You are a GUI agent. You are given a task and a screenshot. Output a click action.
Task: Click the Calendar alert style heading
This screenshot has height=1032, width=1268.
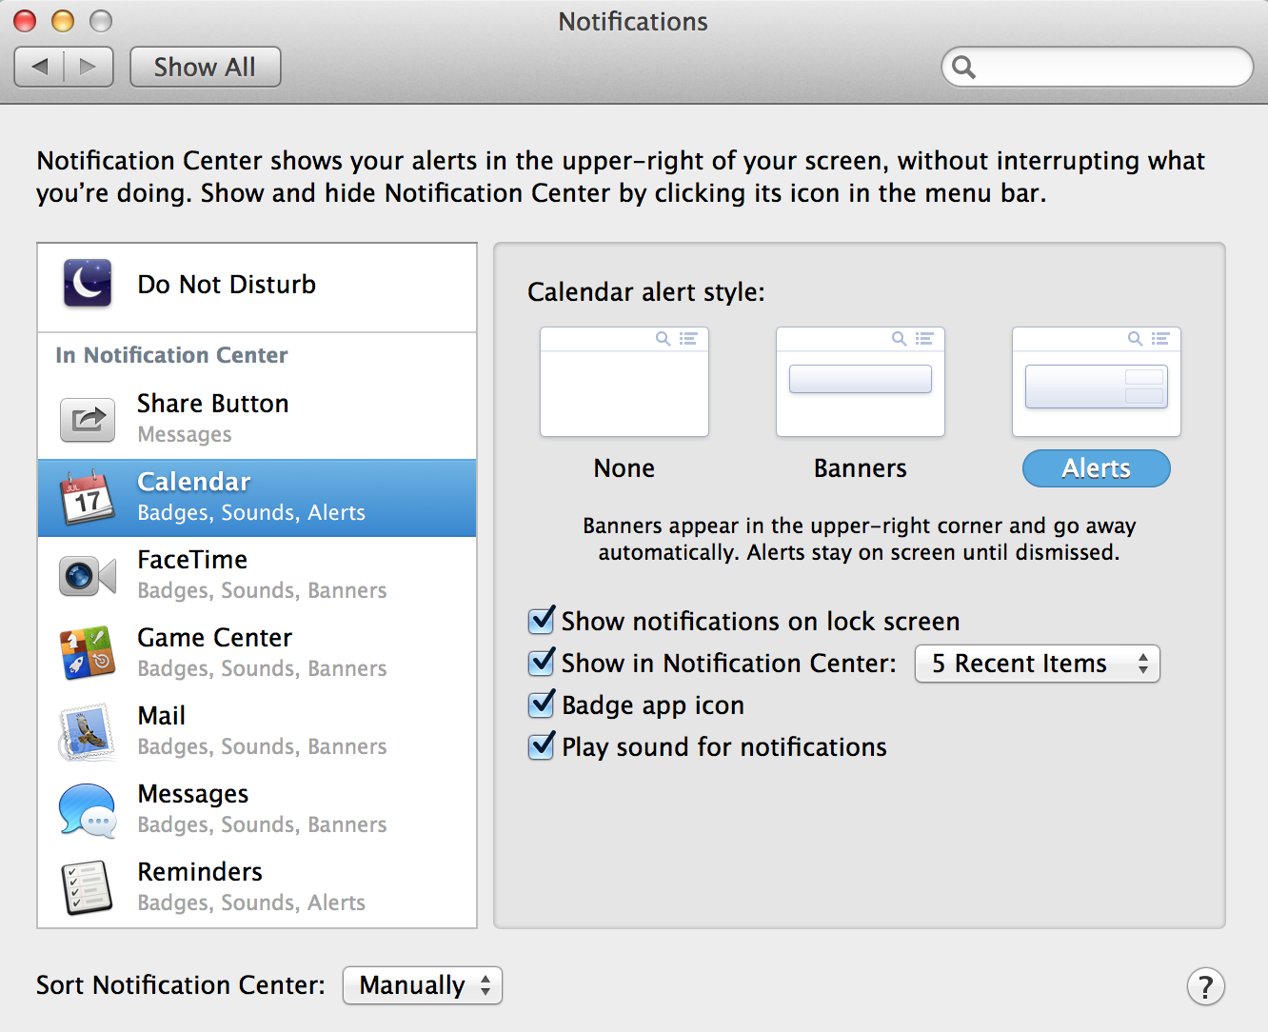click(646, 292)
